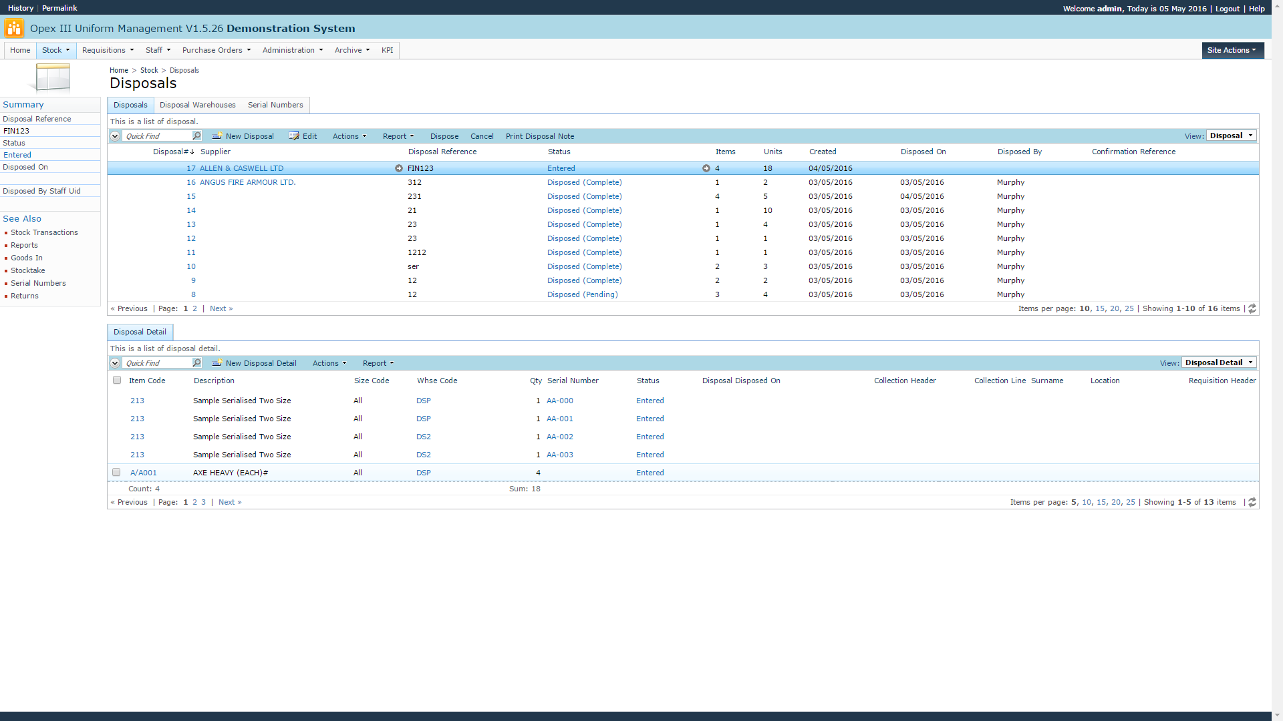Click the Dispose button
The height and width of the screenshot is (721, 1283).
[x=444, y=136]
